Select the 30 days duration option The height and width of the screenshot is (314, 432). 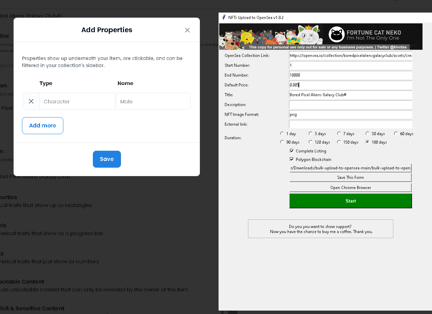click(368, 133)
